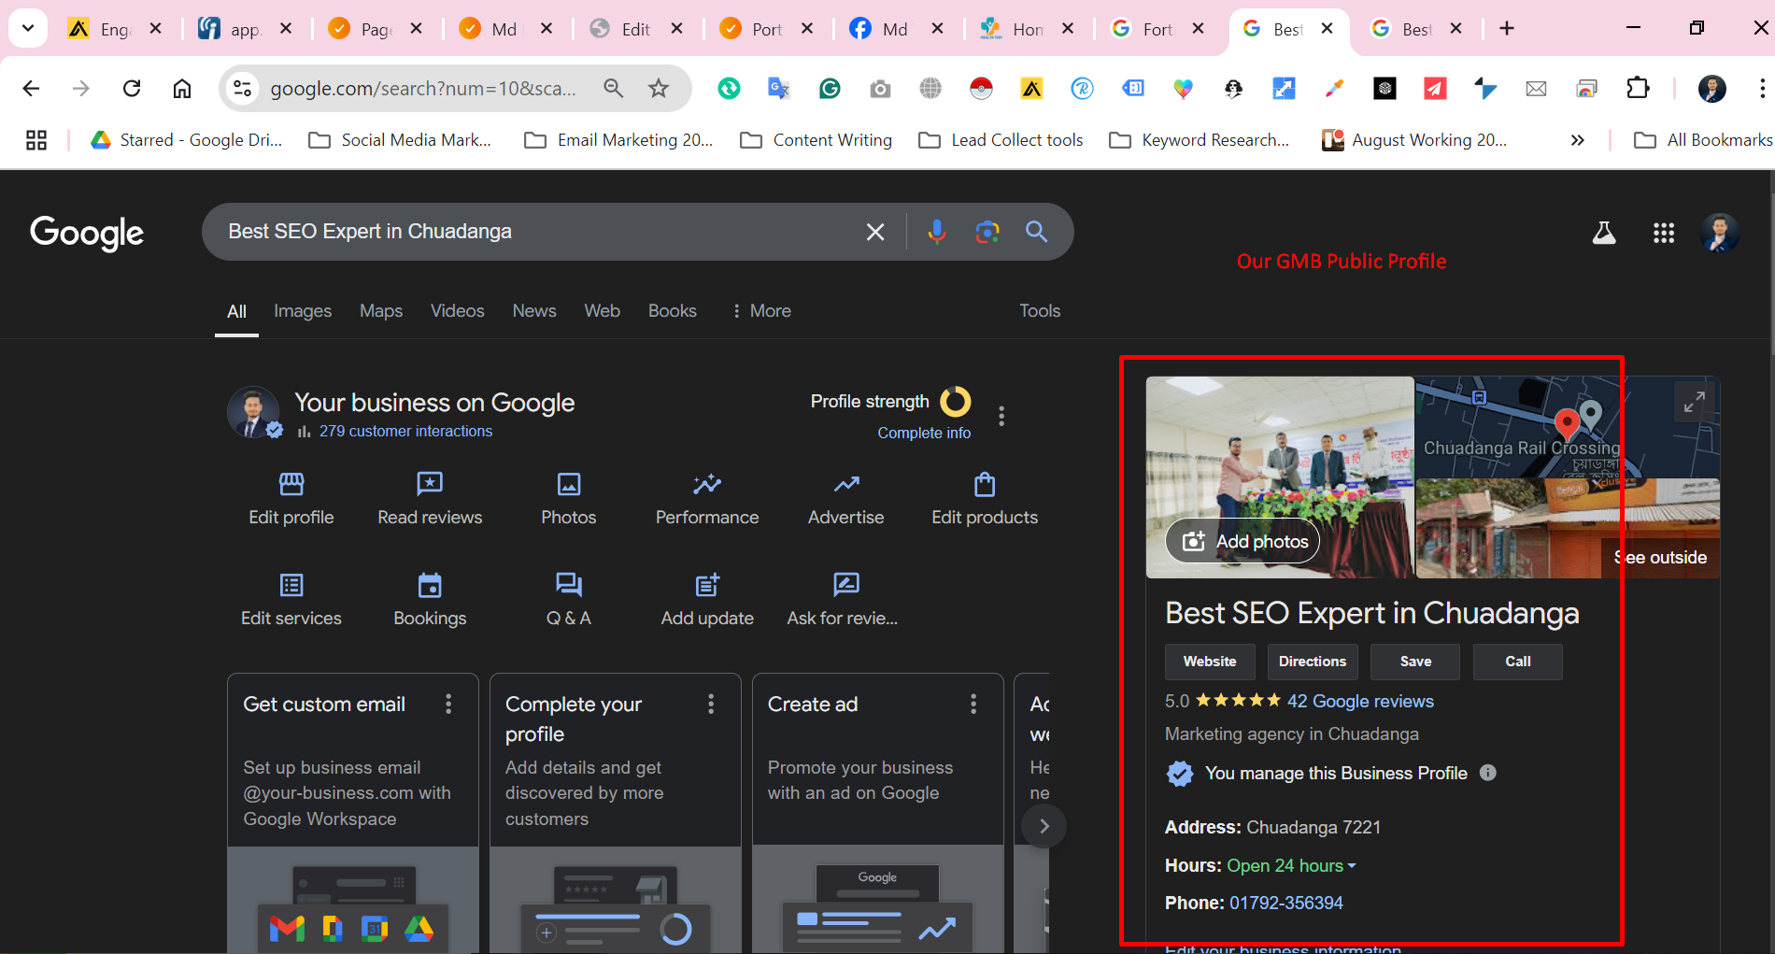Select Ask for reviews
Screen dimensions: 1775x954
click(844, 601)
